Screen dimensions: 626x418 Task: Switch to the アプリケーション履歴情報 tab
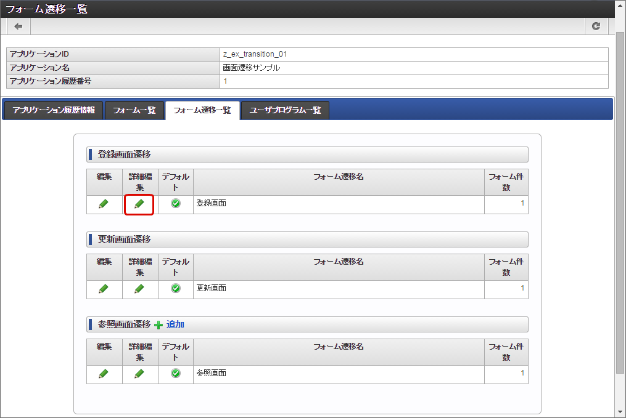pos(54,110)
